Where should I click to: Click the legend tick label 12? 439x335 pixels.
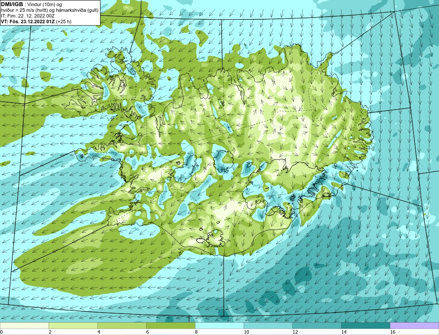(x=295, y=332)
